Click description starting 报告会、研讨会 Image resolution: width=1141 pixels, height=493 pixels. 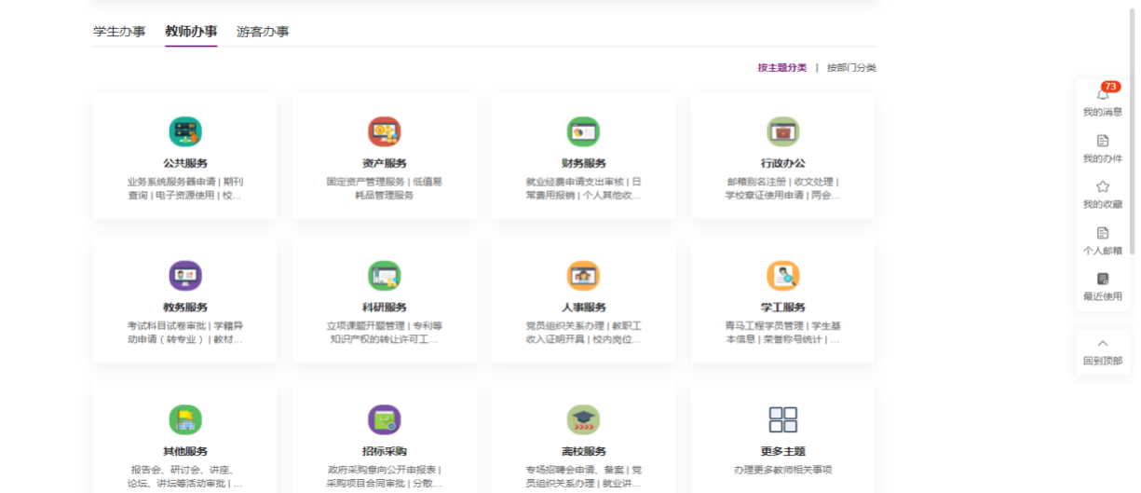(184, 477)
